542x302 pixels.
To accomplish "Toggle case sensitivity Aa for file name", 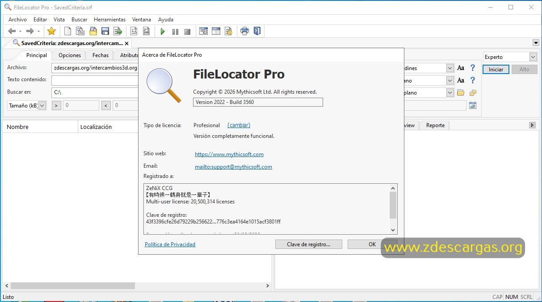I will pyautogui.click(x=461, y=68).
